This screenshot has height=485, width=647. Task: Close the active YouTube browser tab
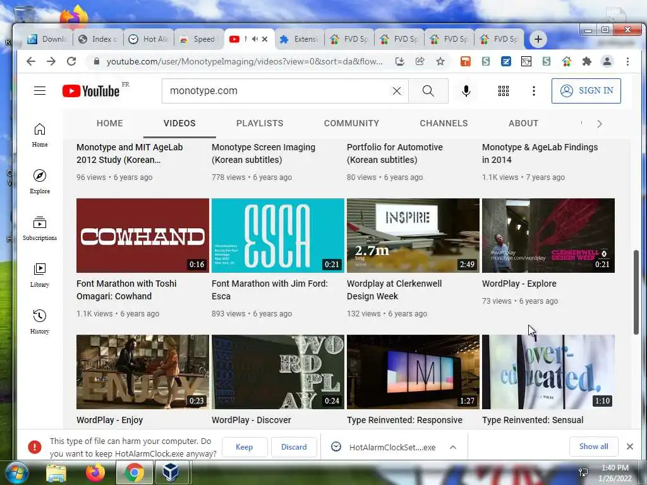click(265, 39)
